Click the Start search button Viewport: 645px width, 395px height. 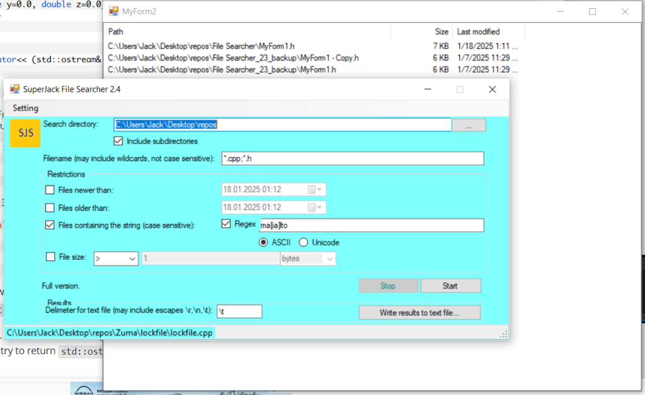pos(450,286)
